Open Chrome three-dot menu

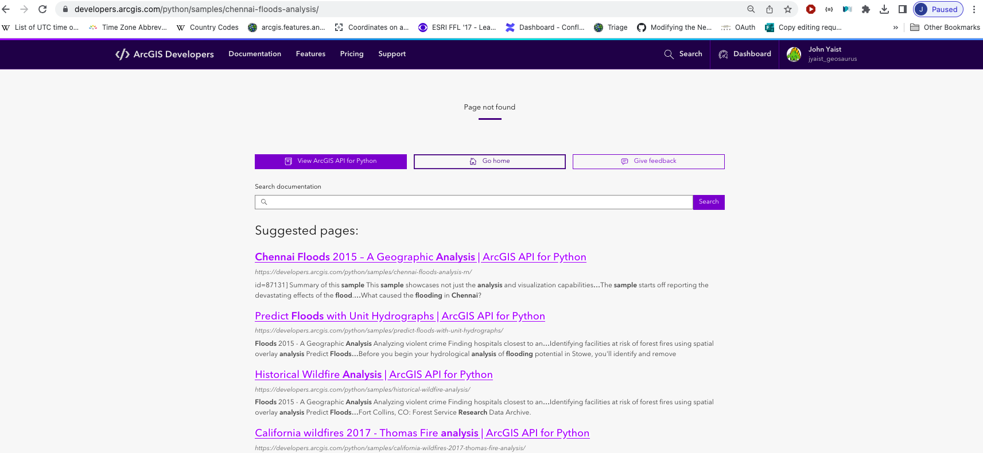pos(974,9)
